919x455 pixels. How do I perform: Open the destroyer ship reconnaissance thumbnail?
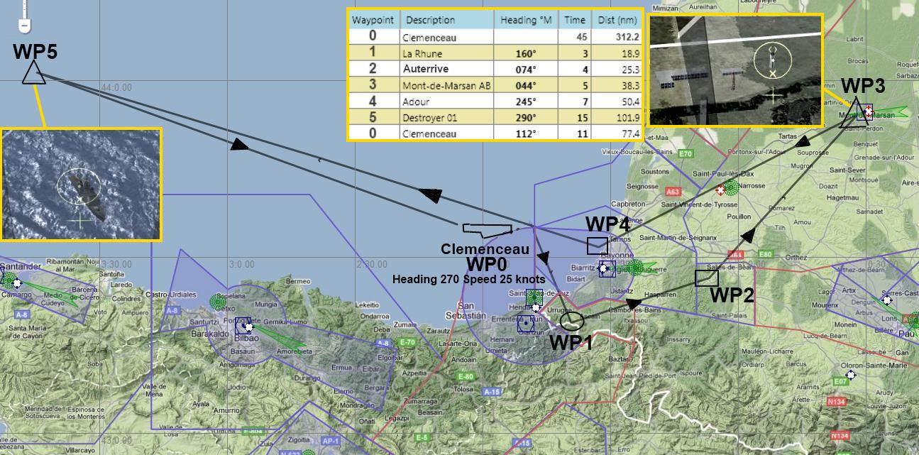81,185
